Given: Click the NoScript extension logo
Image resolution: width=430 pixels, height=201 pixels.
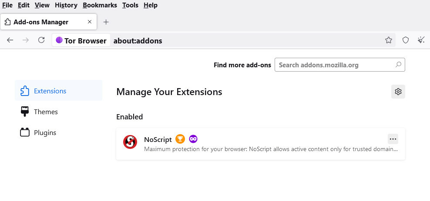Looking at the screenshot, I should pyautogui.click(x=130, y=142).
